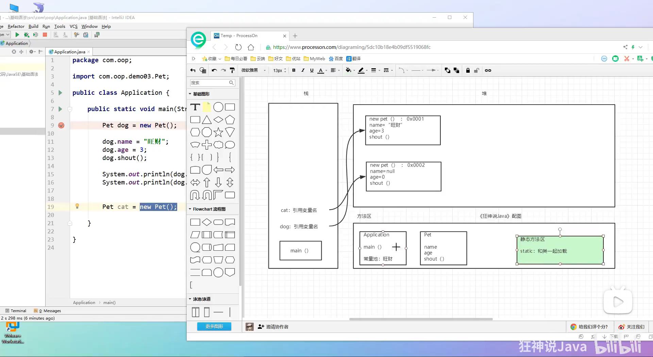Lock the selected shape
This screenshot has width=653, height=357.
tap(468, 70)
